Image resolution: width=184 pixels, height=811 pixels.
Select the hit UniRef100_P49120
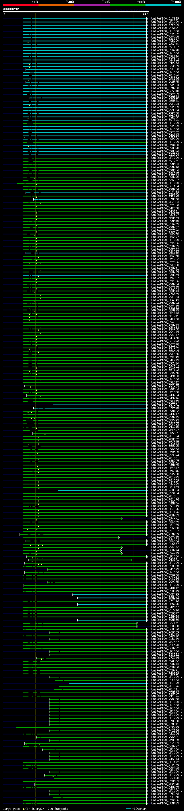click(x=165, y=376)
